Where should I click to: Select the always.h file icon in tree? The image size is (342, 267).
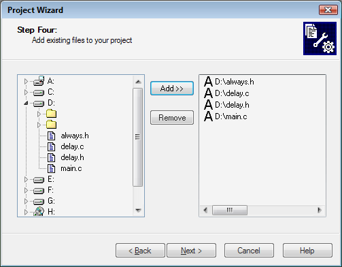pyautogui.click(x=51, y=136)
